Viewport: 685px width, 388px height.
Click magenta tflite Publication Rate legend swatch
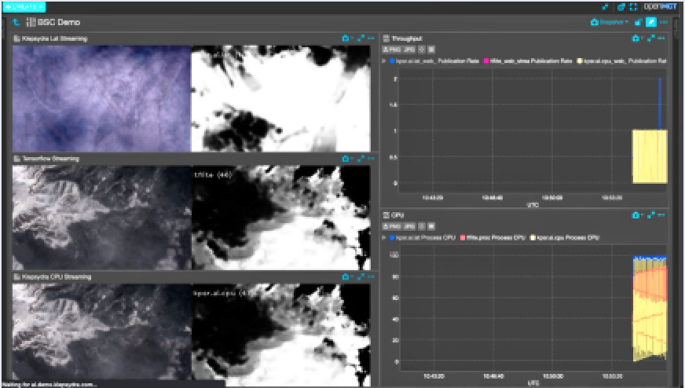(486, 61)
